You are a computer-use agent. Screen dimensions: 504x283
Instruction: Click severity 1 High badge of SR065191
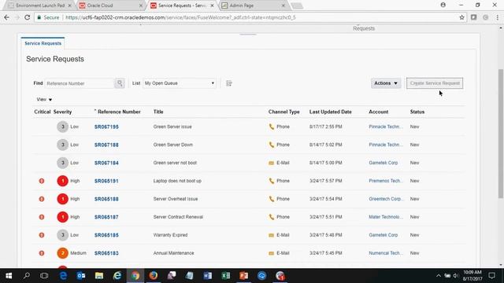point(63,181)
